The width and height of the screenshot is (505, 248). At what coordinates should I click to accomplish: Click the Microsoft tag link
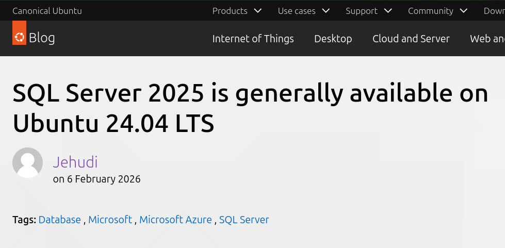(x=110, y=220)
